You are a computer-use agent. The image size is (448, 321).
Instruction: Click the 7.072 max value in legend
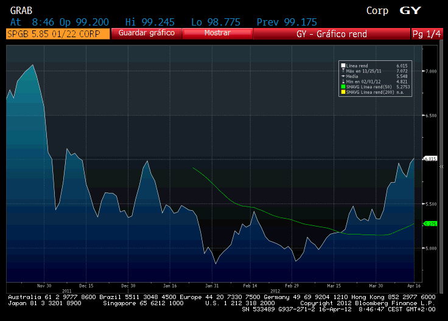pos(402,71)
